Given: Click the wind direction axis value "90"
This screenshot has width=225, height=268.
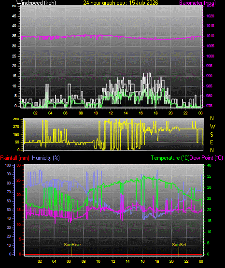Looking at the screenshot, I should 17,142.
